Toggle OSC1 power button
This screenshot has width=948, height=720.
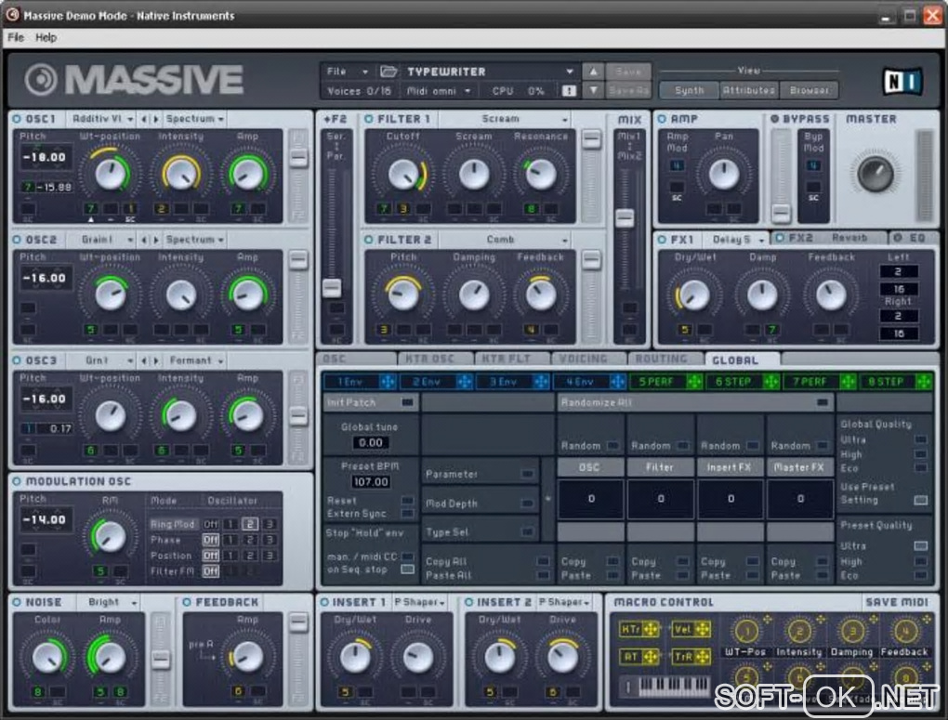[x=17, y=119]
